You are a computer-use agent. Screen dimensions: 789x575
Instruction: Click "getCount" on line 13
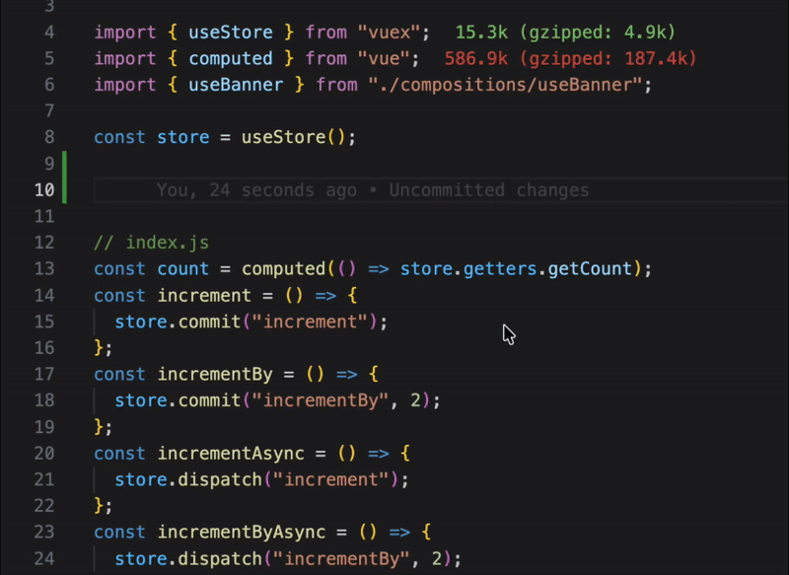[x=590, y=269]
